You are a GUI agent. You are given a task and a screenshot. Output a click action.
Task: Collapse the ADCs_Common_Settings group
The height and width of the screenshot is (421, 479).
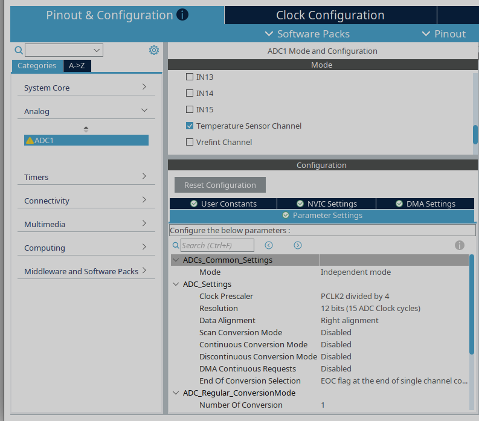point(176,260)
